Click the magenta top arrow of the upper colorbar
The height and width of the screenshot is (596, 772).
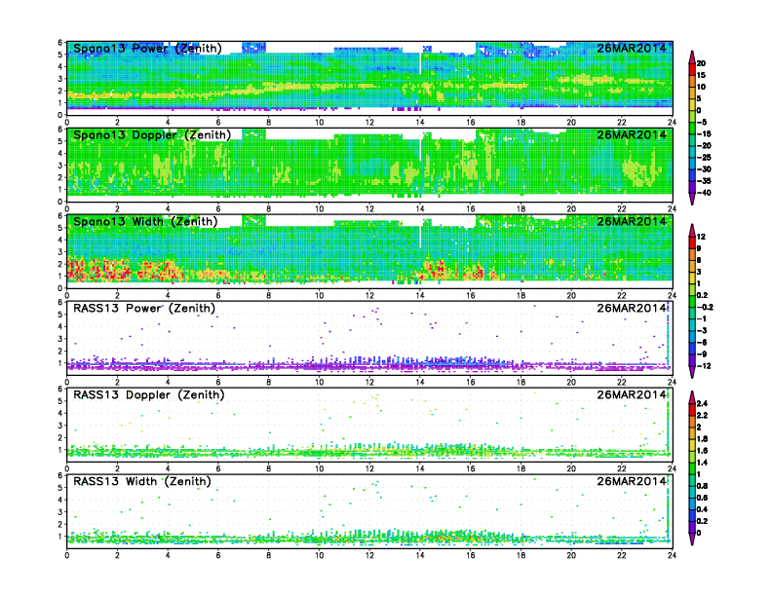click(x=692, y=56)
